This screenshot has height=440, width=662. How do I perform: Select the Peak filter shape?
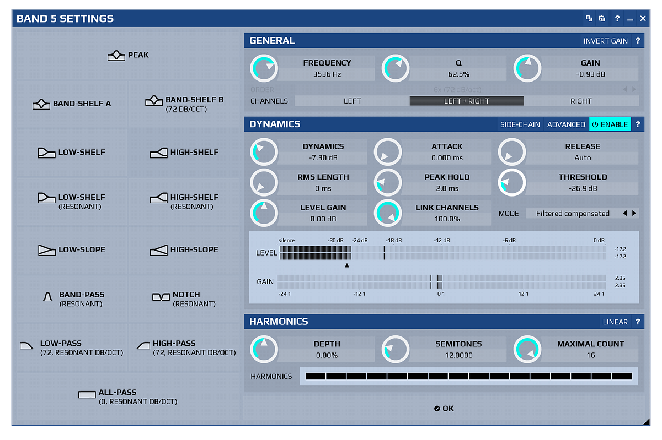pos(128,55)
